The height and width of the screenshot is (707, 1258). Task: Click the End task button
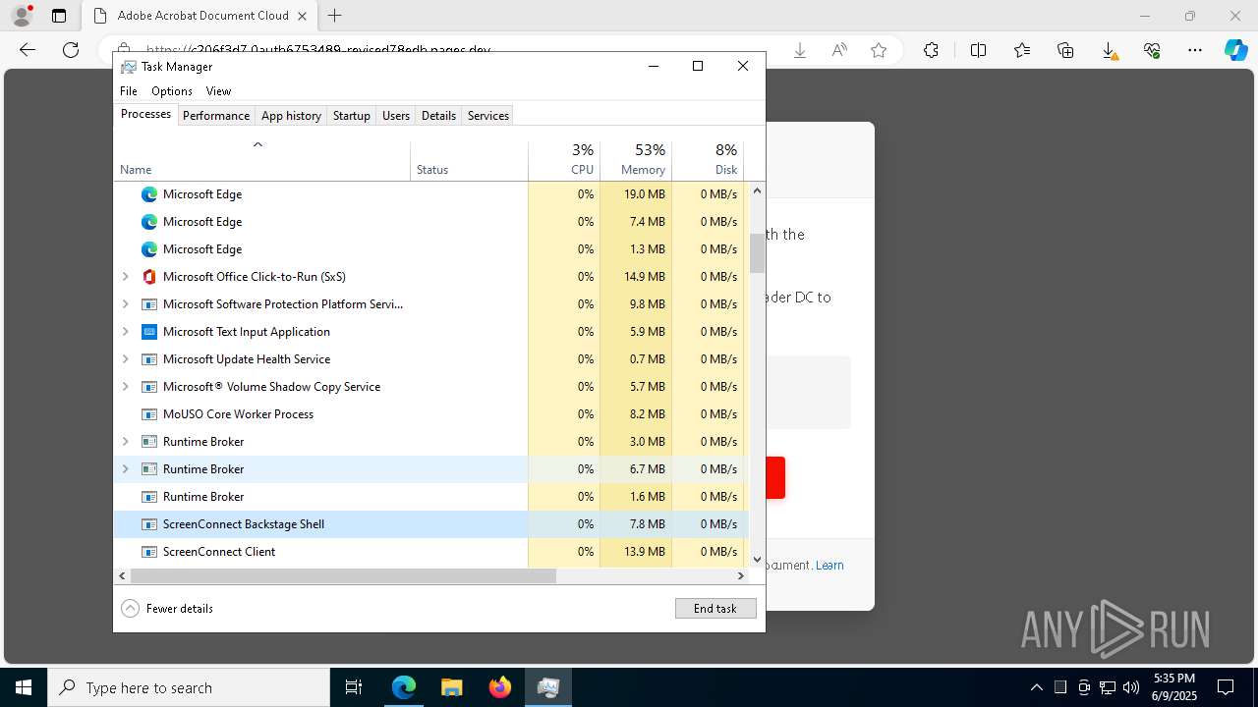(x=715, y=609)
